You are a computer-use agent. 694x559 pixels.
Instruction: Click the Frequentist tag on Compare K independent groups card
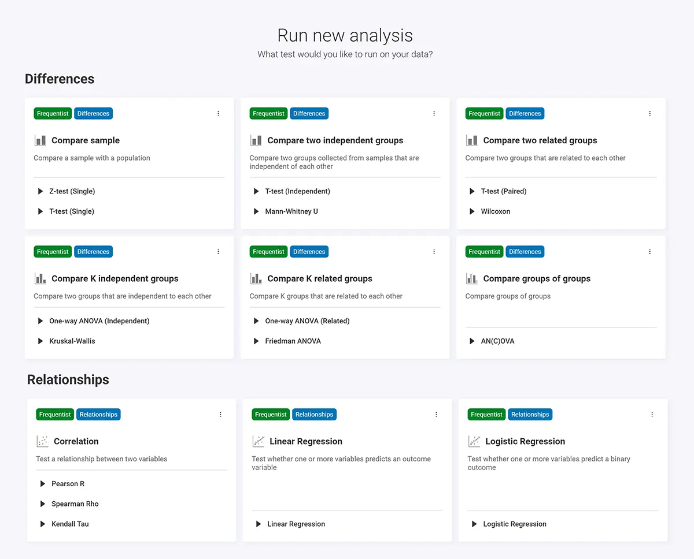(x=53, y=252)
